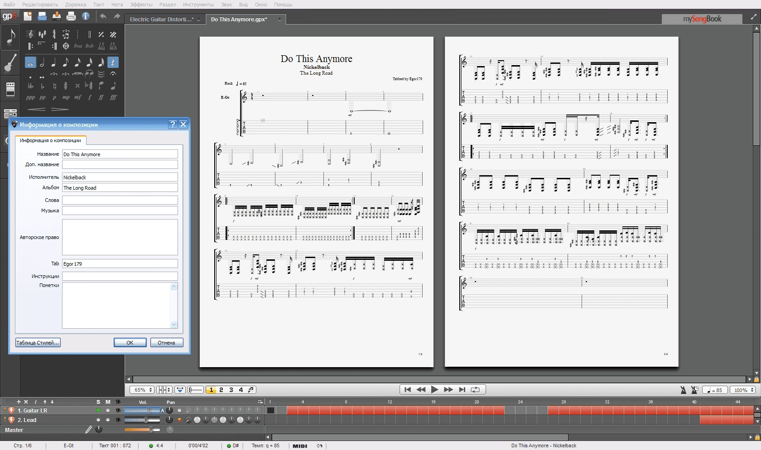Click the Название field with Do This Anymore

[x=120, y=154]
